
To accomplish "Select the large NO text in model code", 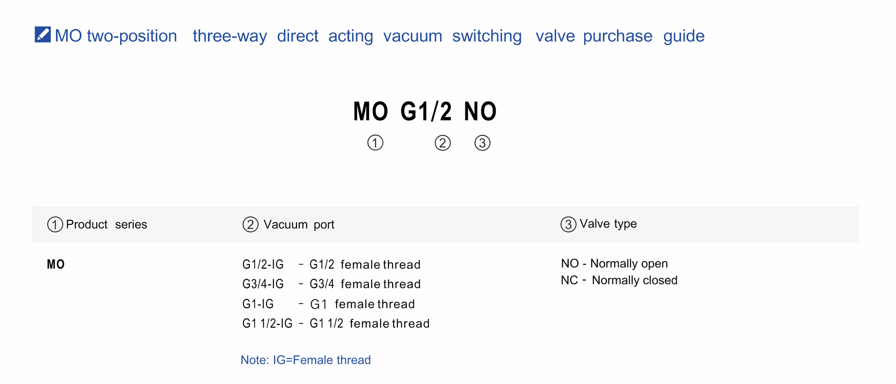I will pyautogui.click(x=480, y=111).
